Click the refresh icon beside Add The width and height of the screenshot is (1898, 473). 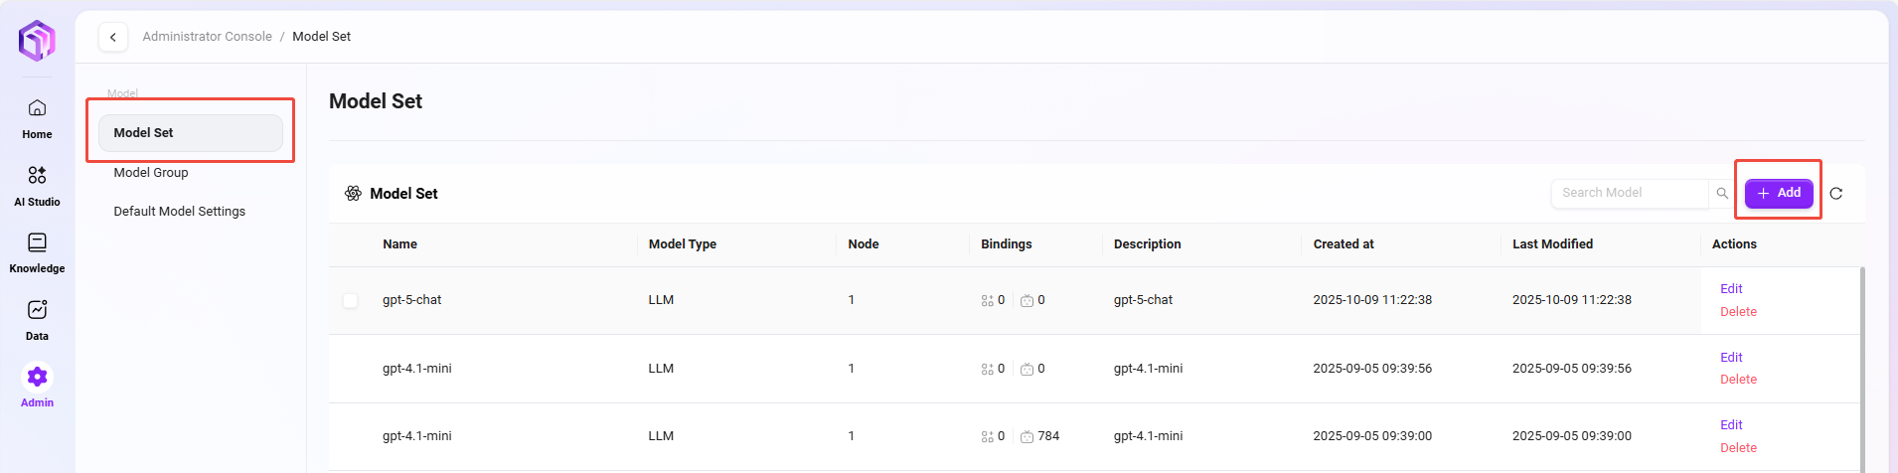pos(1835,194)
